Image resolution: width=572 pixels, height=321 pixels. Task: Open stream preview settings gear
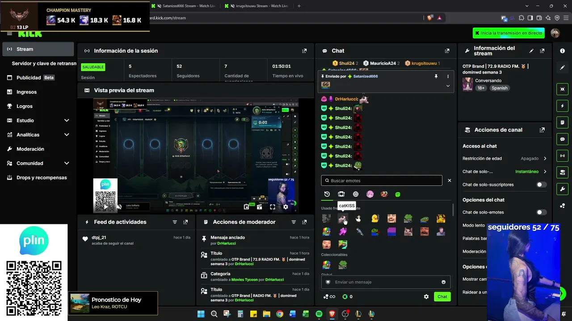(286, 207)
